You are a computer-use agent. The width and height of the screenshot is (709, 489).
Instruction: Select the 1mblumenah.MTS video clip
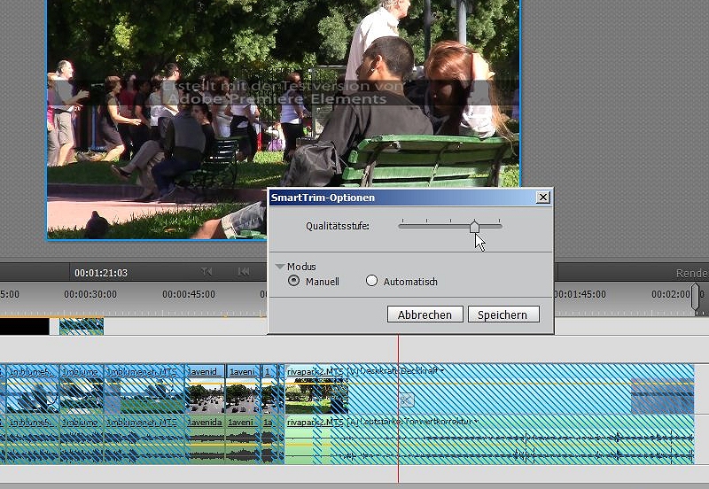tap(144, 389)
